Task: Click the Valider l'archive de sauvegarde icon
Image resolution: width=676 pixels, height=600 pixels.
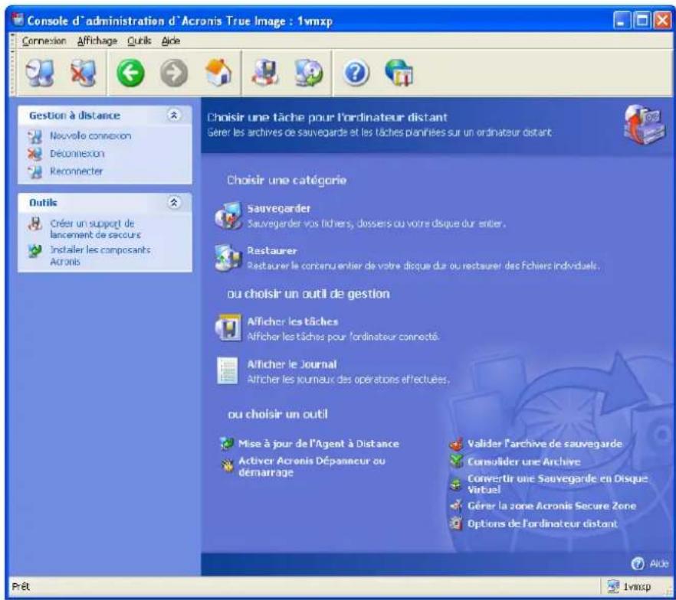Action: pyautogui.click(x=456, y=444)
